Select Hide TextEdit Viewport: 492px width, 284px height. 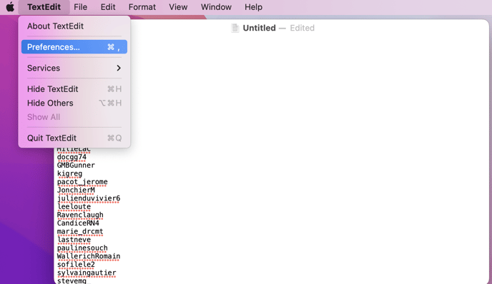(x=74, y=89)
